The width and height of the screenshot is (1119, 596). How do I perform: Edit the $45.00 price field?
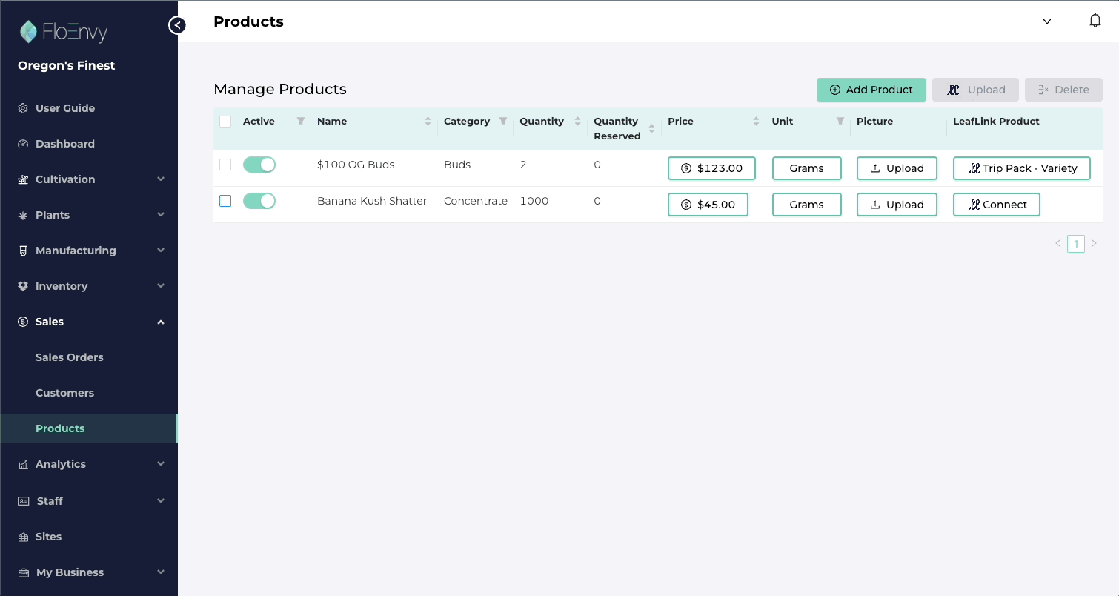(708, 204)
